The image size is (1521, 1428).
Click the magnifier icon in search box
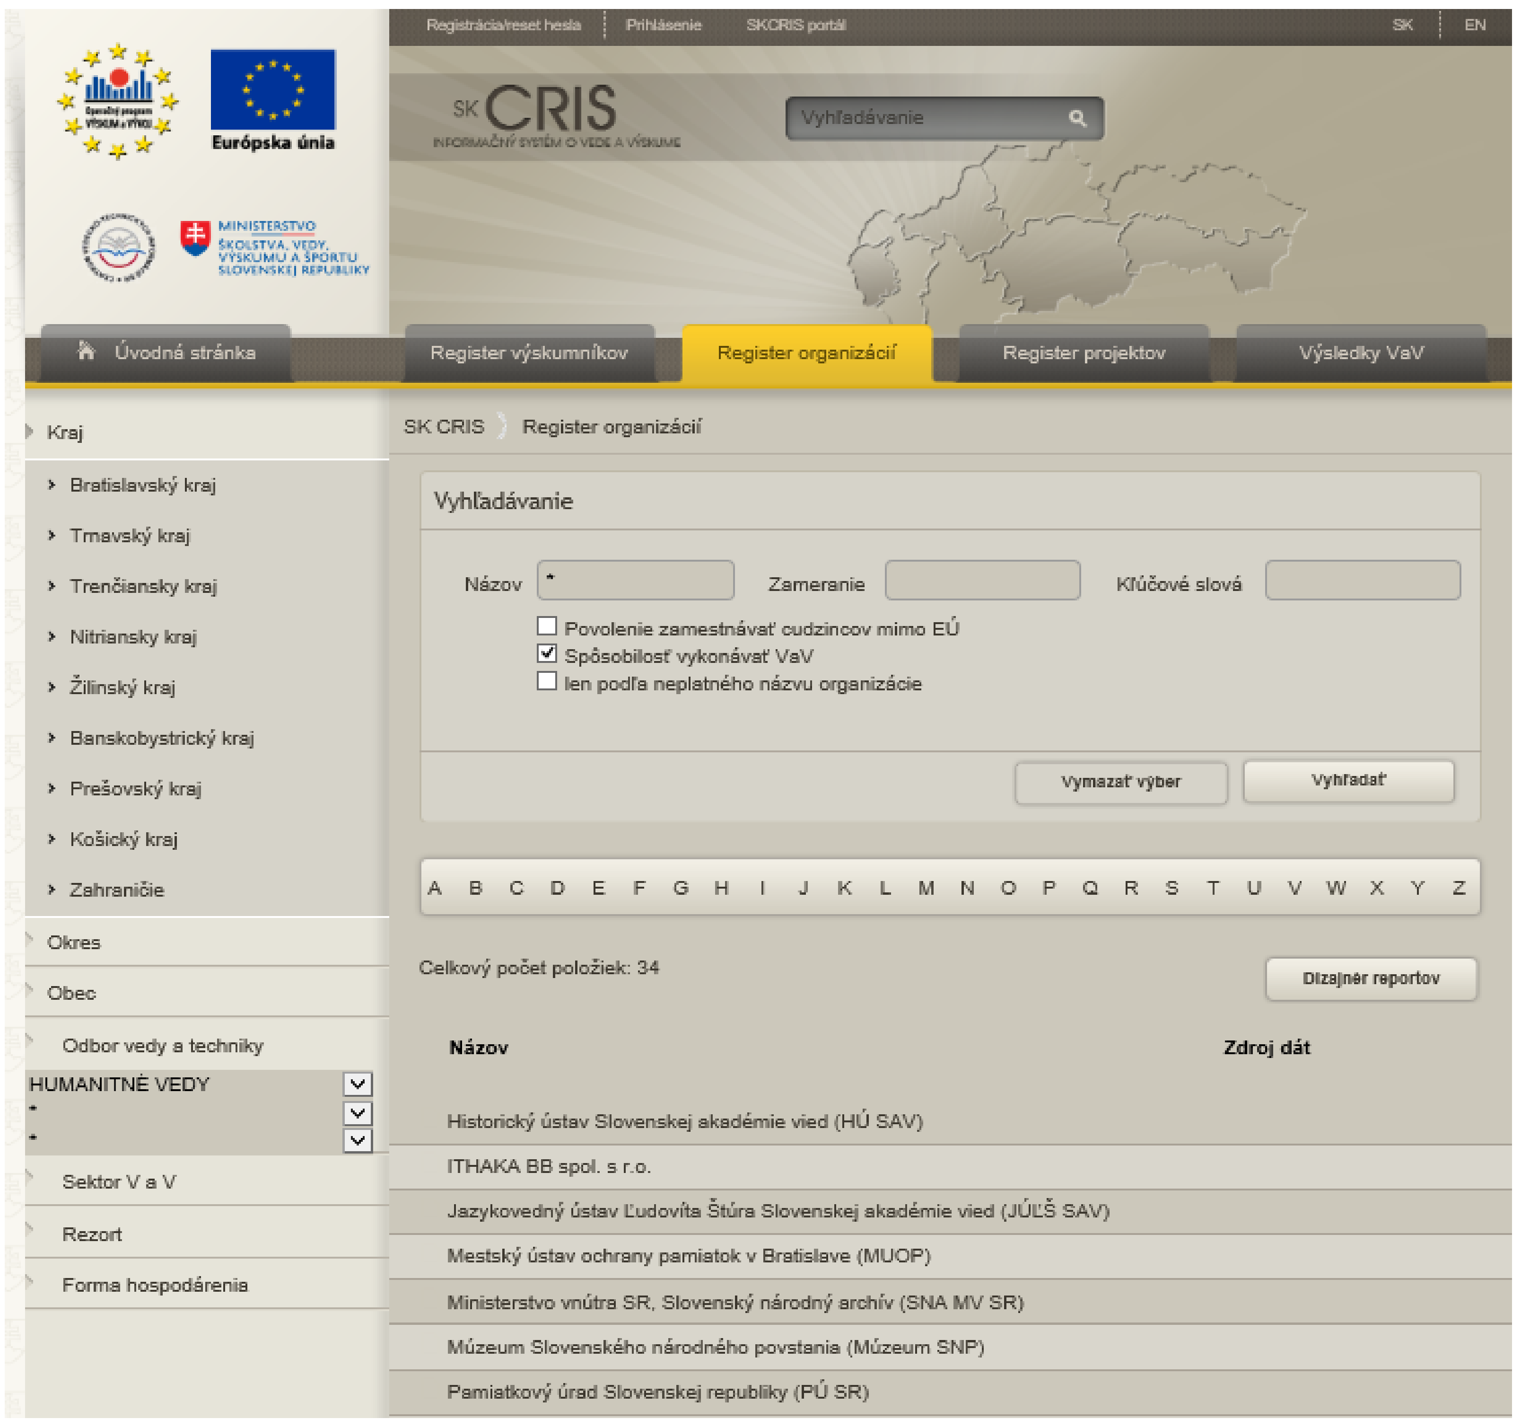(1078, 118)
